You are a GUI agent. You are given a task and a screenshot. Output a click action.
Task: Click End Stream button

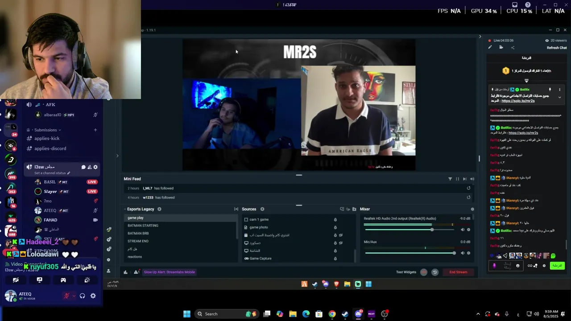[458, 272]
